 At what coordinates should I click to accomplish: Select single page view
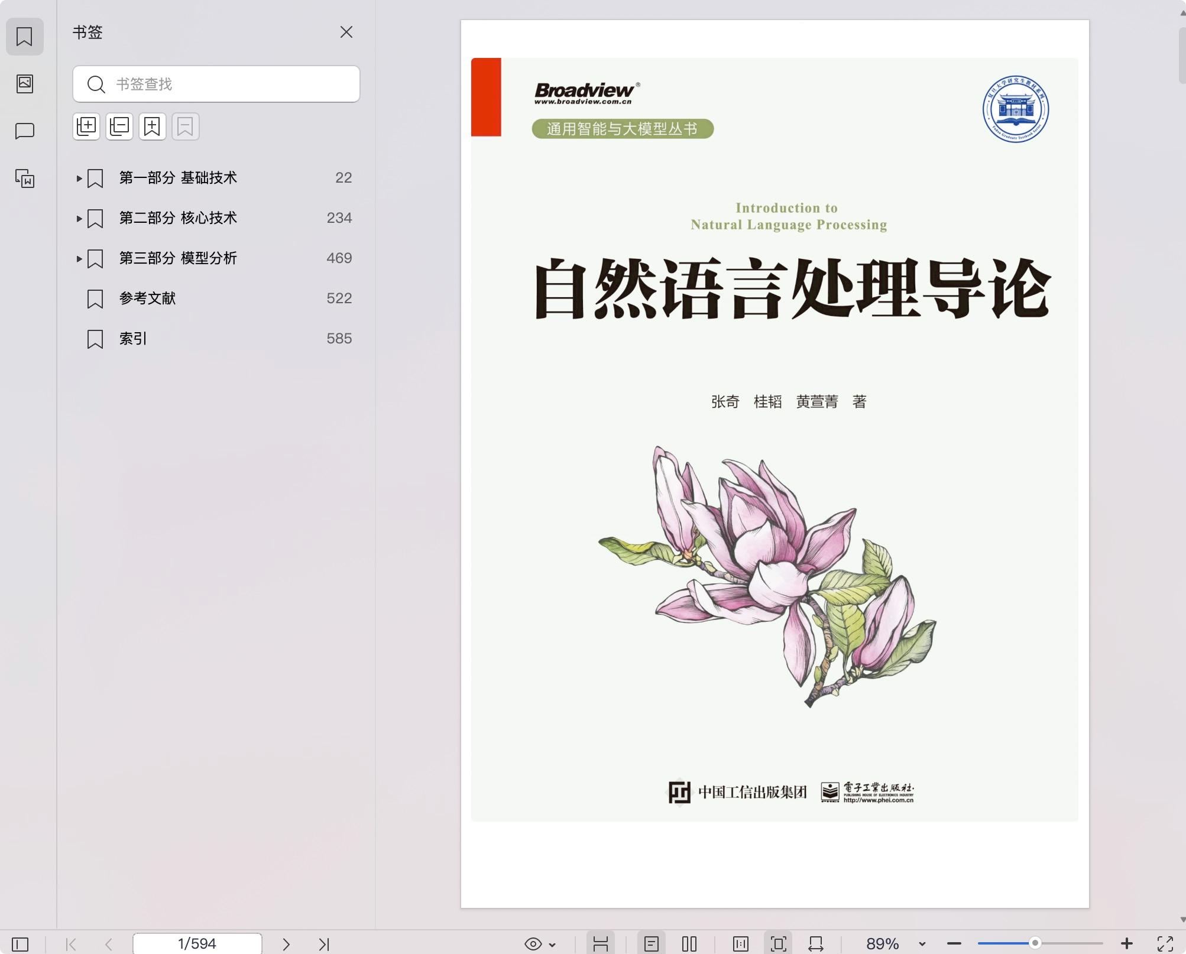coord(652,944)
